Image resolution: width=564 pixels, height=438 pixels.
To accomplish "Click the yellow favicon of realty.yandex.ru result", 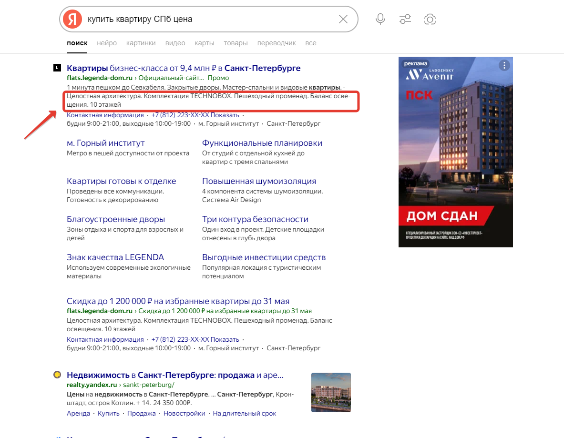I will pos(57,374).
